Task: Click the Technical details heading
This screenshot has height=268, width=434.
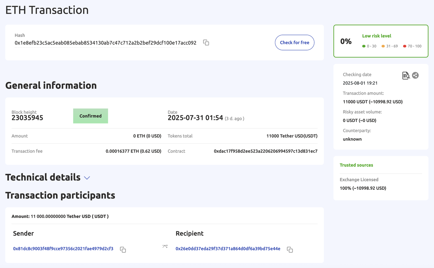Action: coord(43,177)
